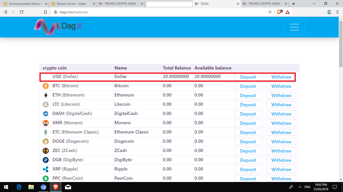This screenshot has height=192, width=343.
Task: Click the 'Available balance' column header
Action: coord(213,68)
